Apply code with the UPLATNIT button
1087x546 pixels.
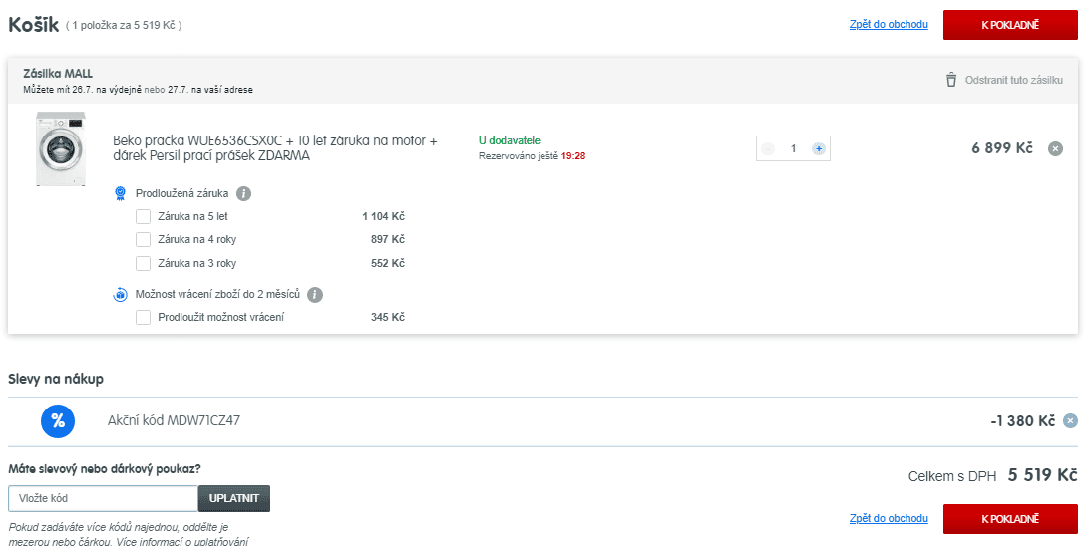(x=234, y=498)
